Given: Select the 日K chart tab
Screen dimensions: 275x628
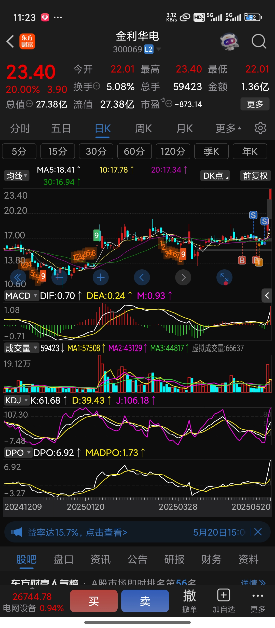Looking at the screenshot, I should tap(103, 128).
